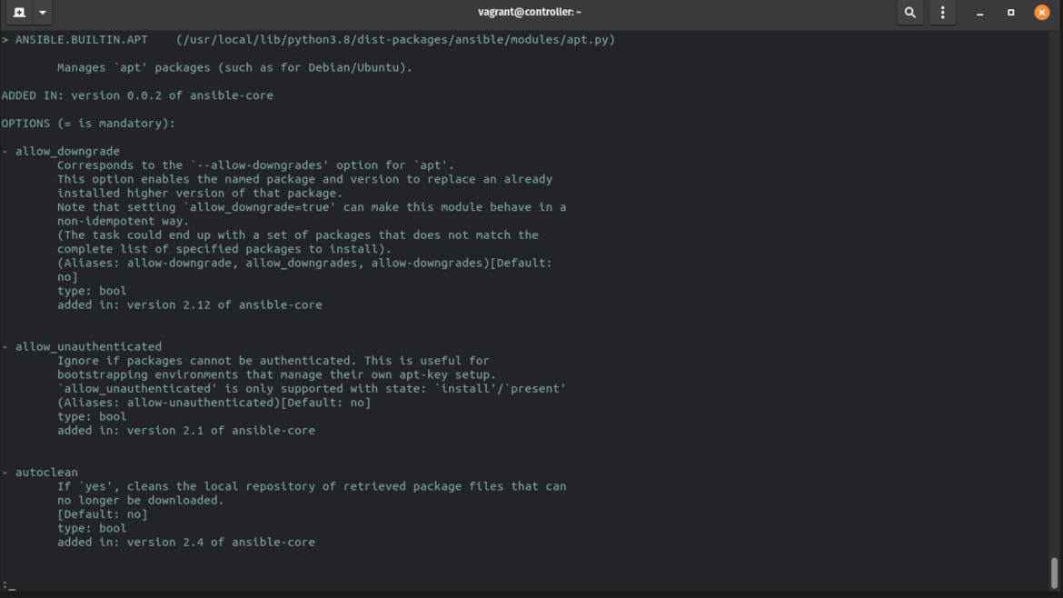
Task: Click the 'added in: version 2.4' text
Action: click(185, 543)
